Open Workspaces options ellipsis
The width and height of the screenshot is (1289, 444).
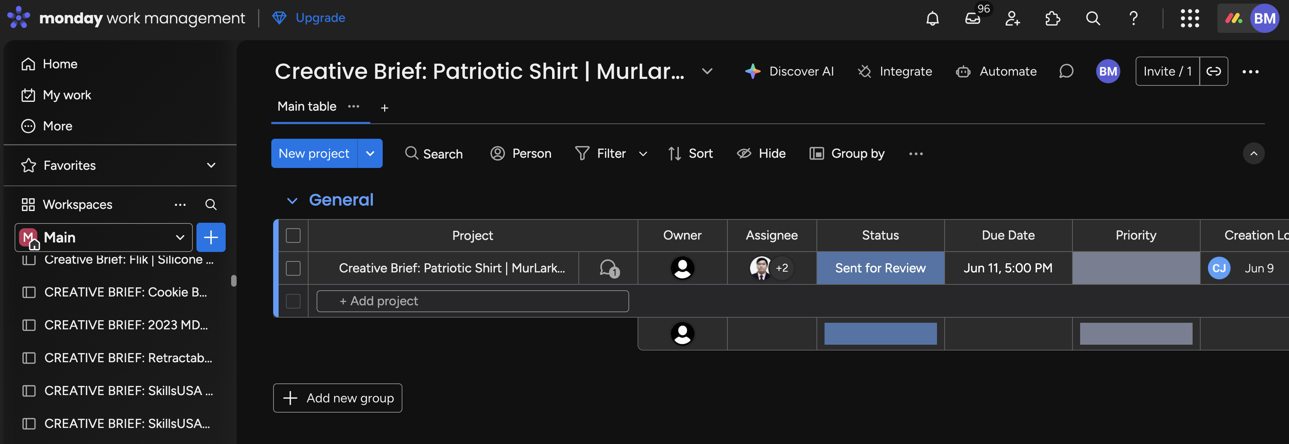coord(180,205)
